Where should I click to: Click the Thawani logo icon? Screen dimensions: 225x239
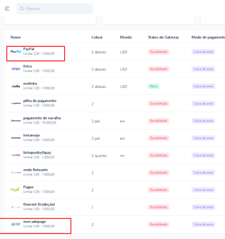coord(16,207)
